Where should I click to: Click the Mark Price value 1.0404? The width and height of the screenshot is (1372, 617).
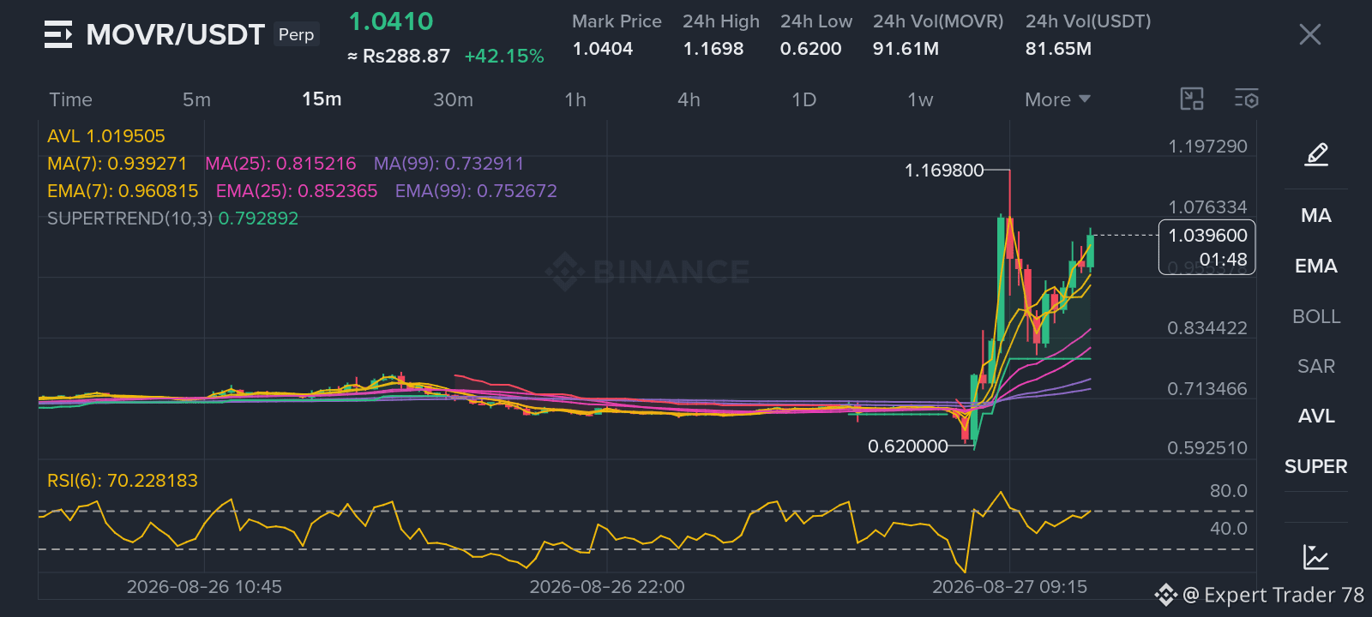coord(603,49)
